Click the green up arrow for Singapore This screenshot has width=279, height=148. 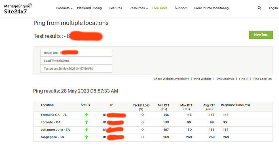[x=87, y=137]
